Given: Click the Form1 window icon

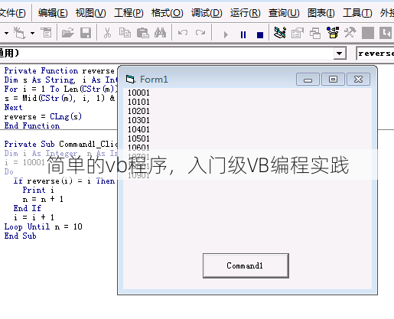Looking at the screenshot, I should click(130, 80).
